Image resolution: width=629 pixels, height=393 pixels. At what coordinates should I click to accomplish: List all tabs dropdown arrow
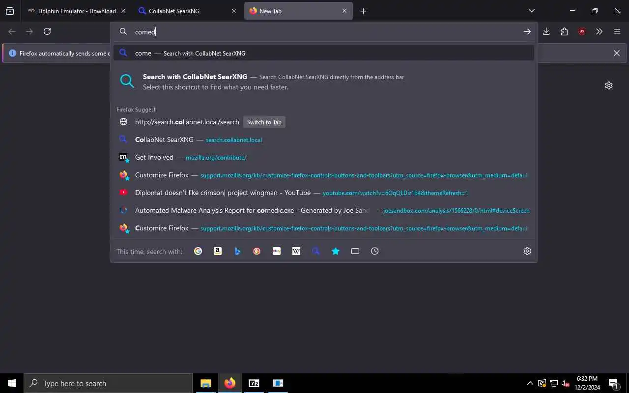click(x=531, y=11)
